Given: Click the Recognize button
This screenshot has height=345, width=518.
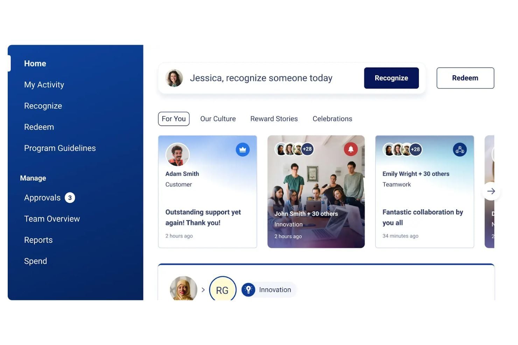Looking at the screenshot, I should [391, 78].
